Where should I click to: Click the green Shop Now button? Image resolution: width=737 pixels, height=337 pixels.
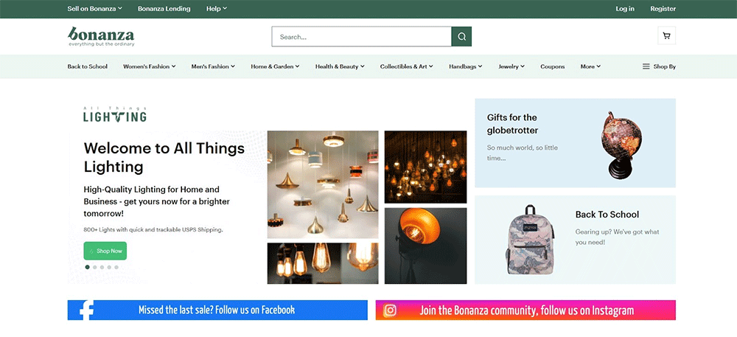(105, 251)
